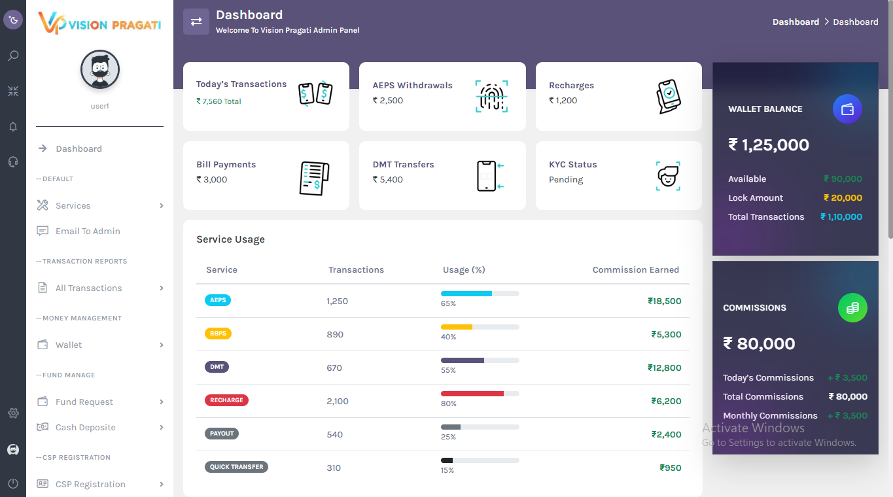Expand the Wallet menu in the sidebar
This screenshot has height=497, width=893.
coord(99,345)
